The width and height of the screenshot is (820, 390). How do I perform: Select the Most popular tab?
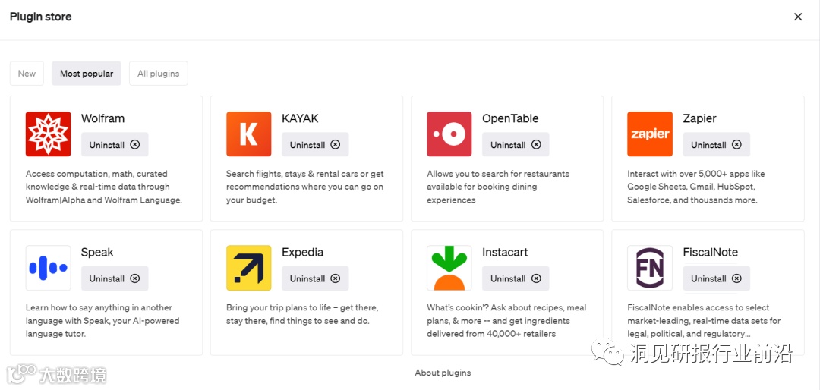coord(87,74)
